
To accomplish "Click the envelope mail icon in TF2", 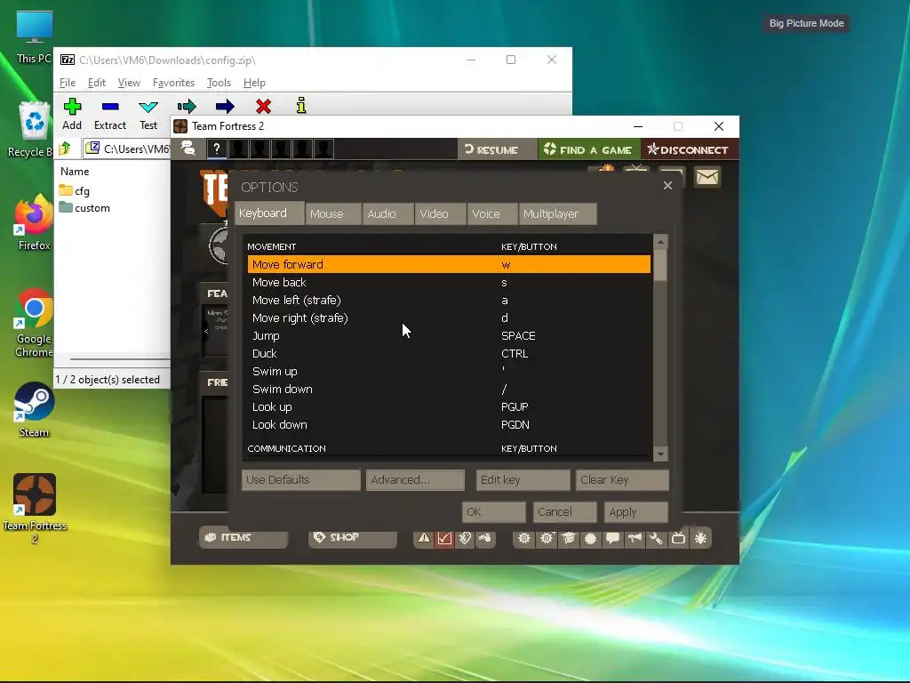I will click(x=706, y=177).
